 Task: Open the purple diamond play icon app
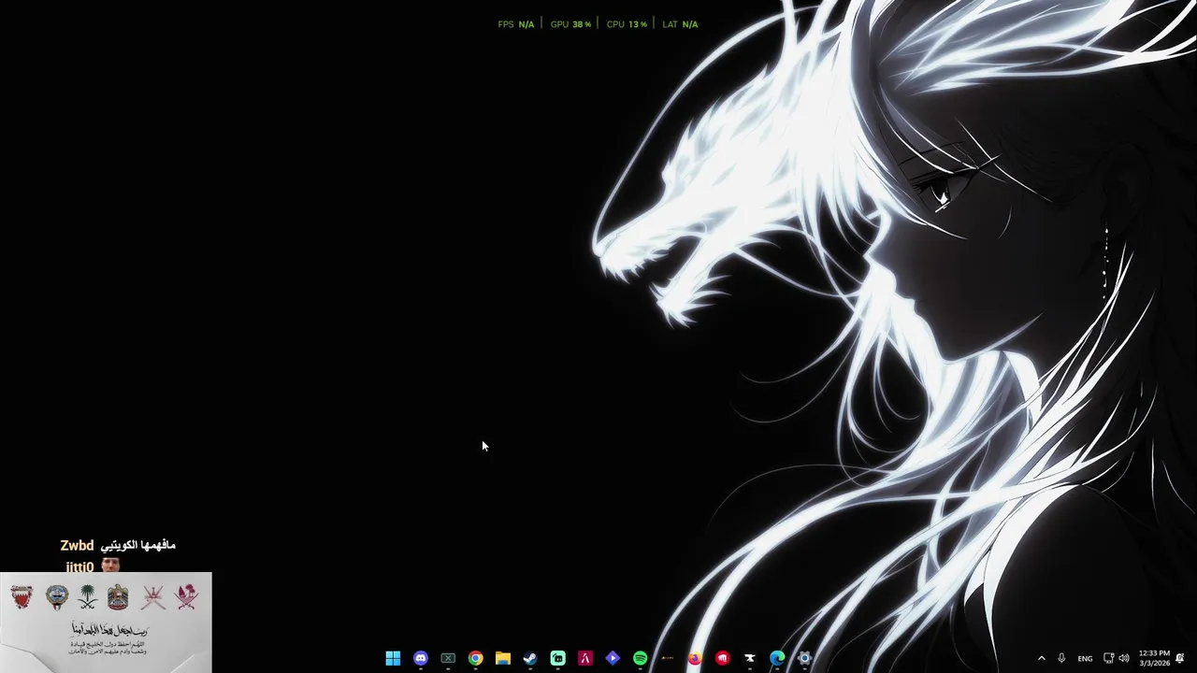(x=613, y=658)
